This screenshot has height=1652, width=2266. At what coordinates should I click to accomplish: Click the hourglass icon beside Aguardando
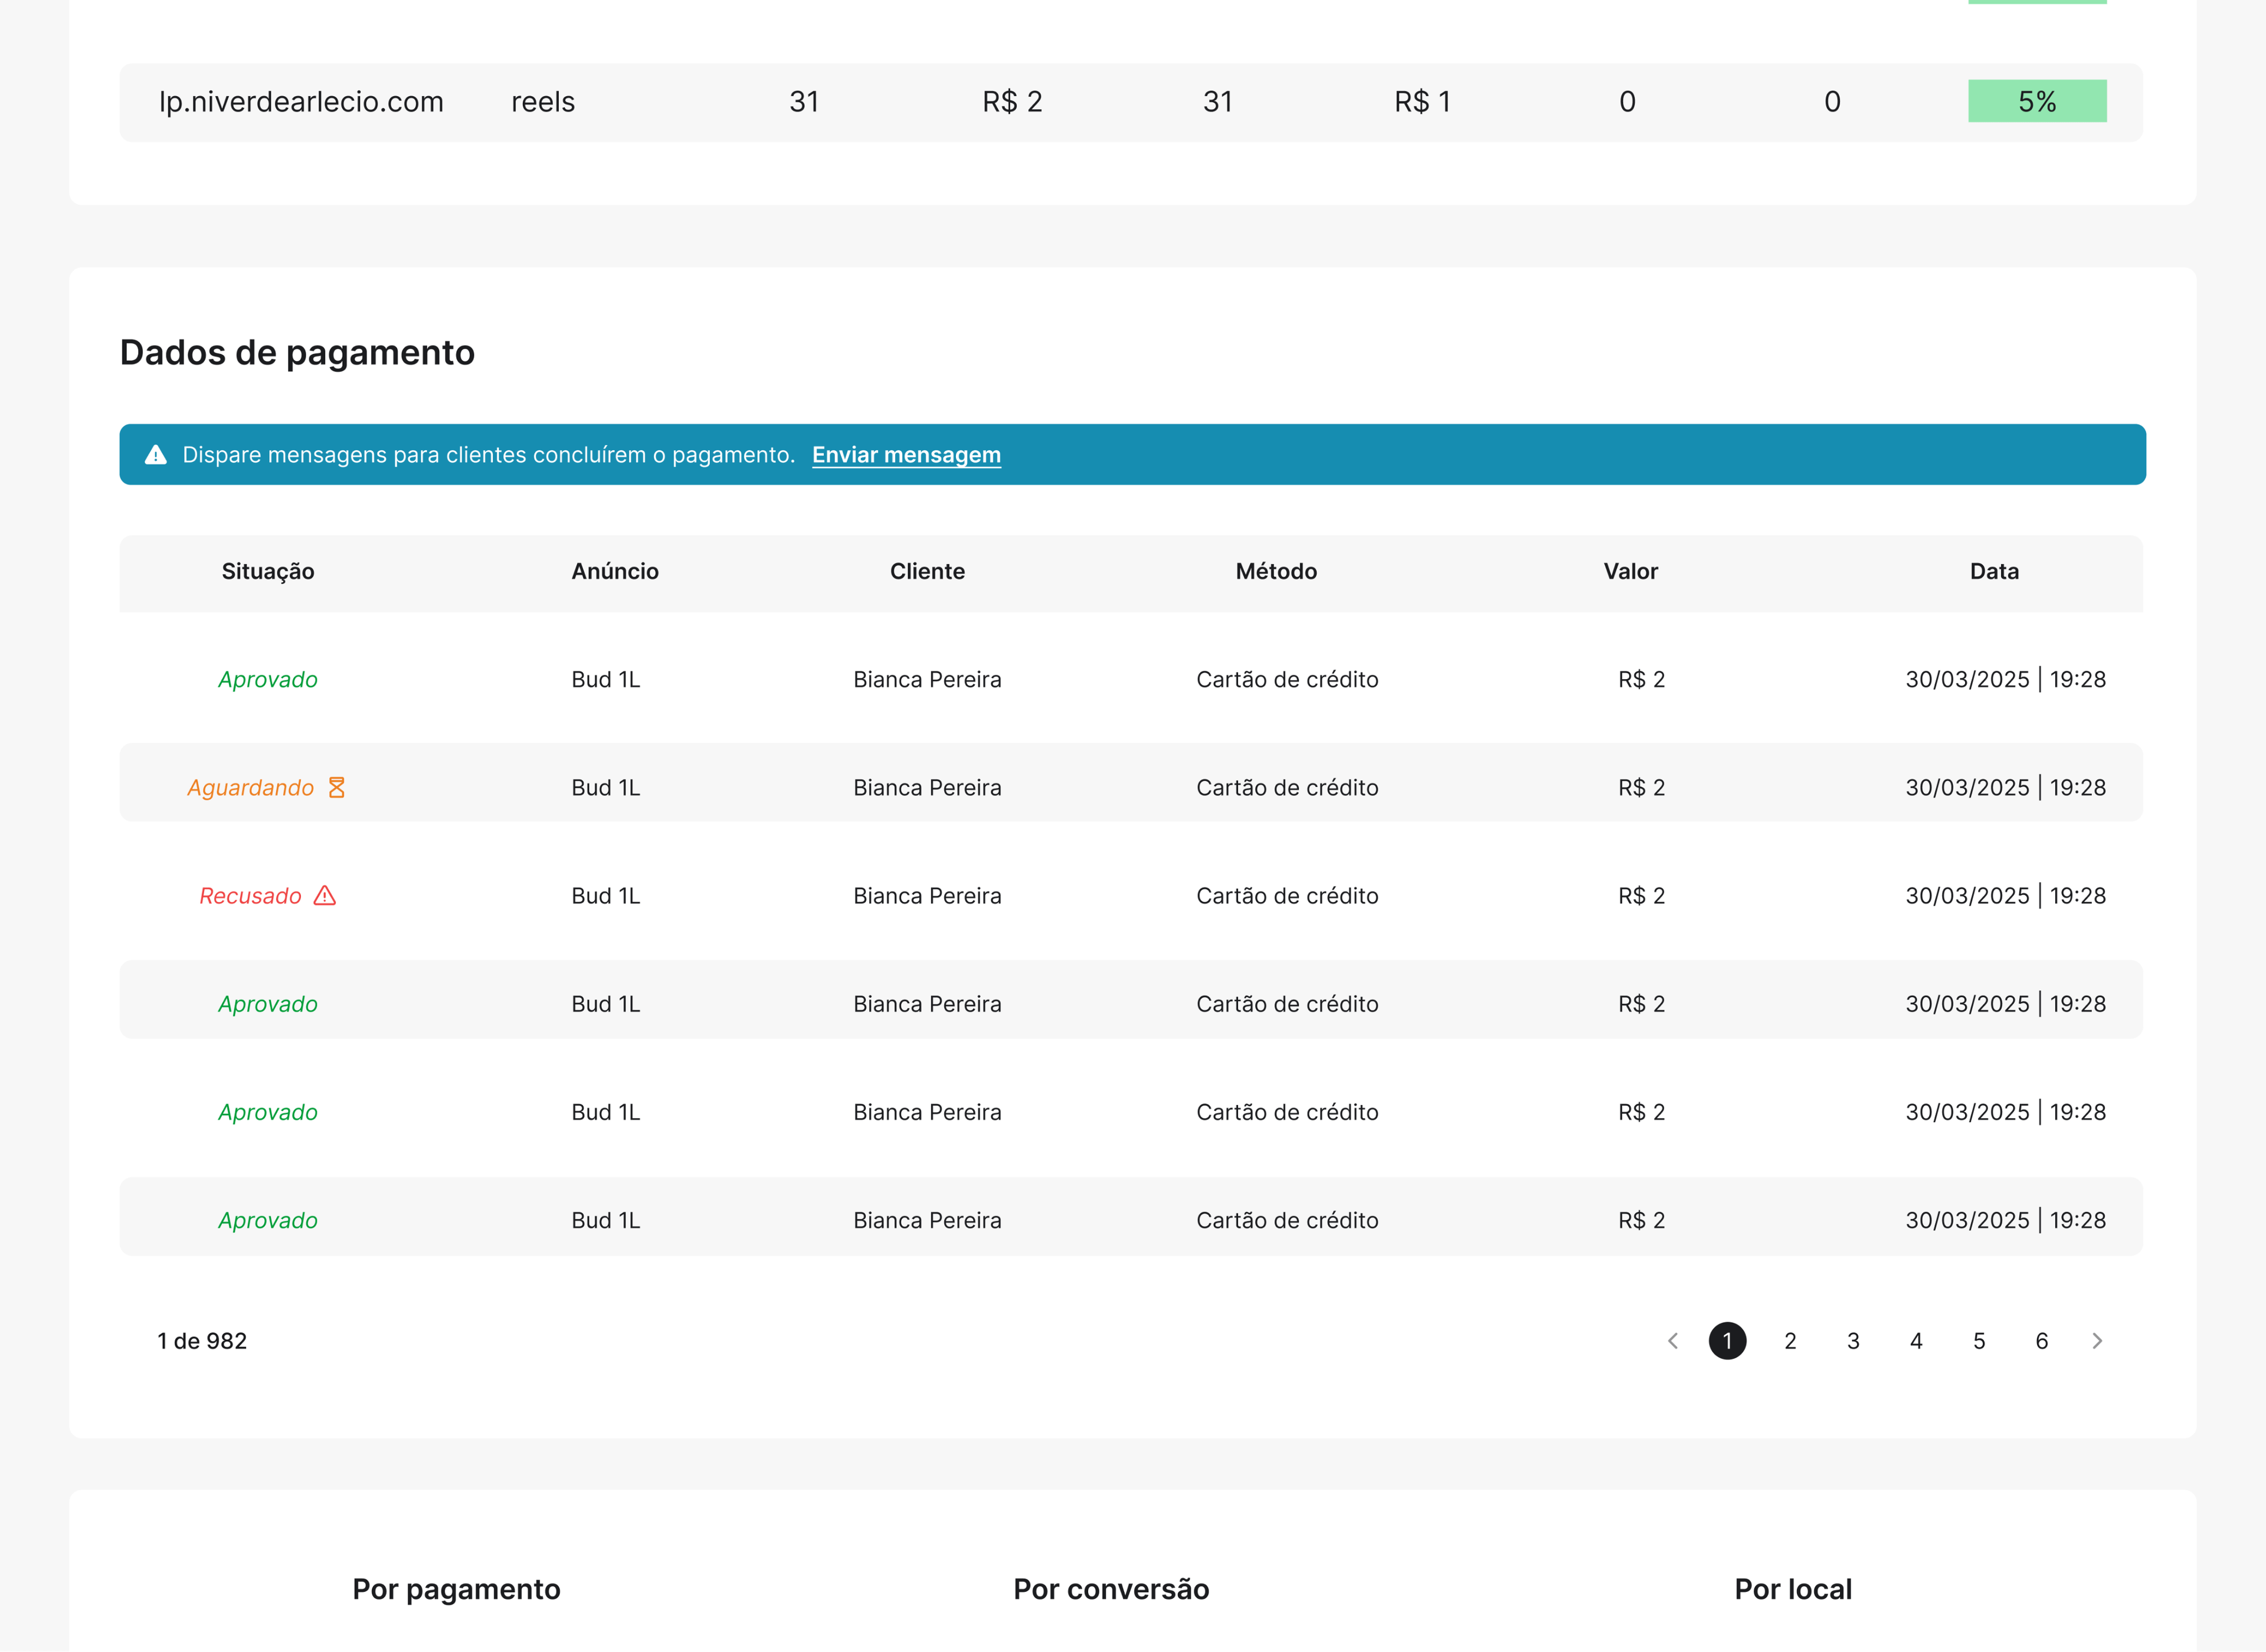tap(337, 788)
